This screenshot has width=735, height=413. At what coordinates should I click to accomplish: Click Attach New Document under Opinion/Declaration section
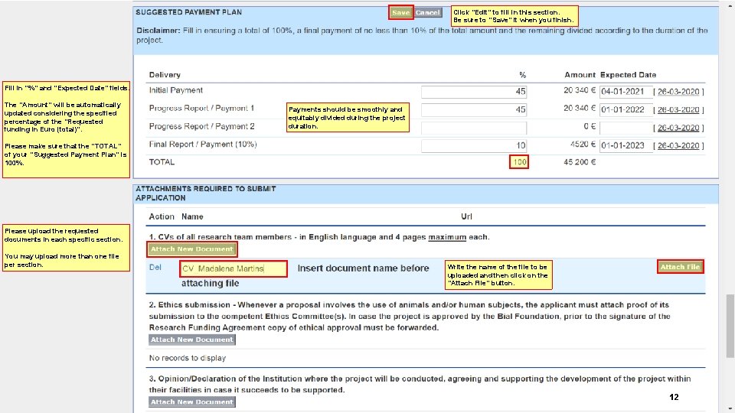tap(192, 402)
